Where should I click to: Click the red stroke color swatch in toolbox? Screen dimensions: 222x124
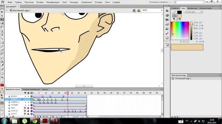[2, 85]
